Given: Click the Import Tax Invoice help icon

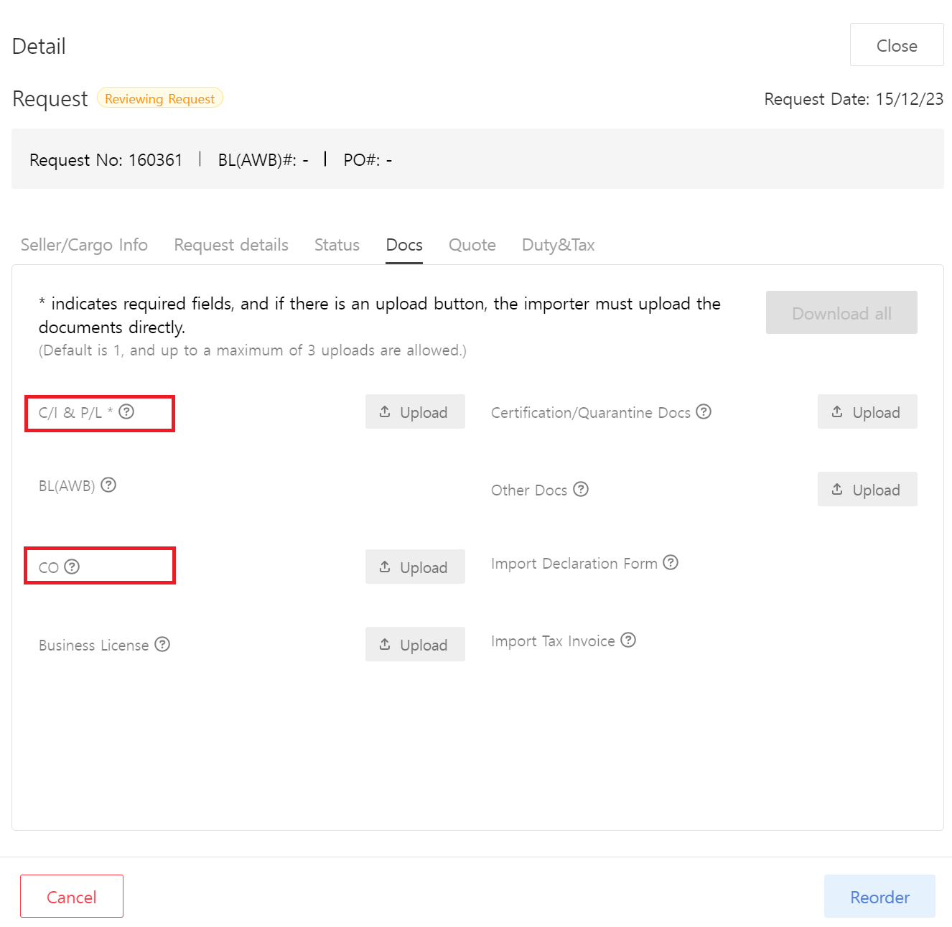Looking at the screenshot, I should pyautogui.click(x=628, y=640).
